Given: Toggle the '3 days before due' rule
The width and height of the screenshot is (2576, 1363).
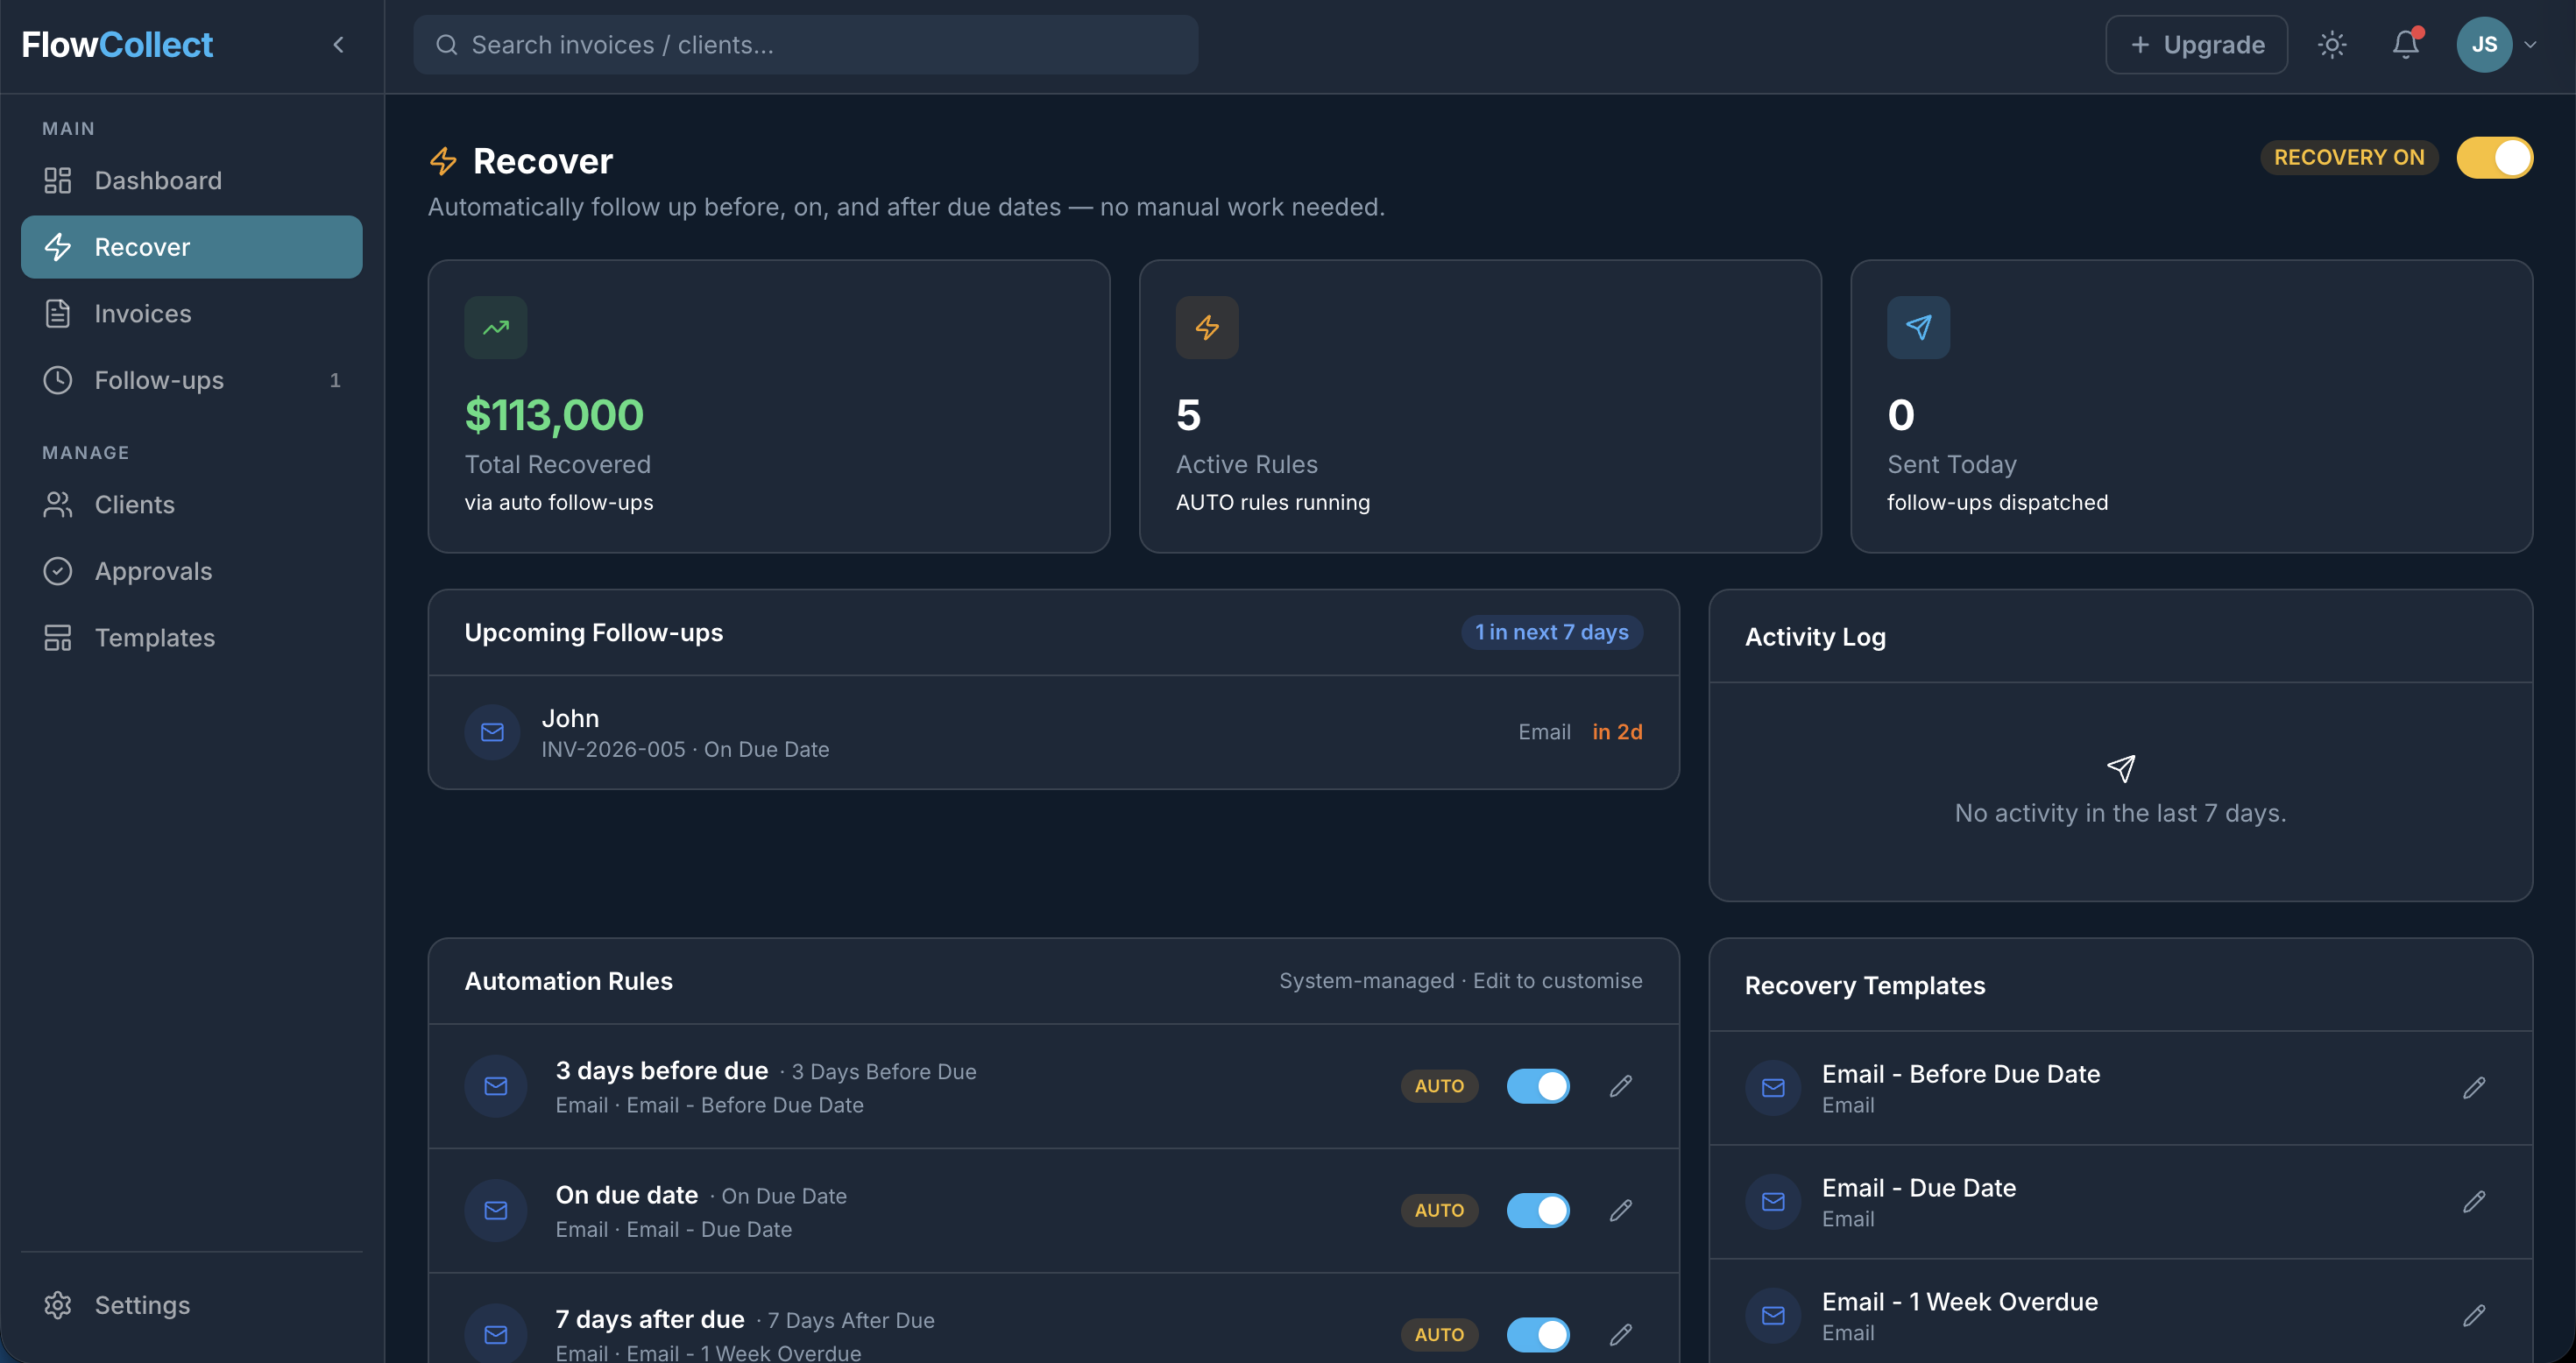Looking at the screenshot, I should (1538, 1086).
